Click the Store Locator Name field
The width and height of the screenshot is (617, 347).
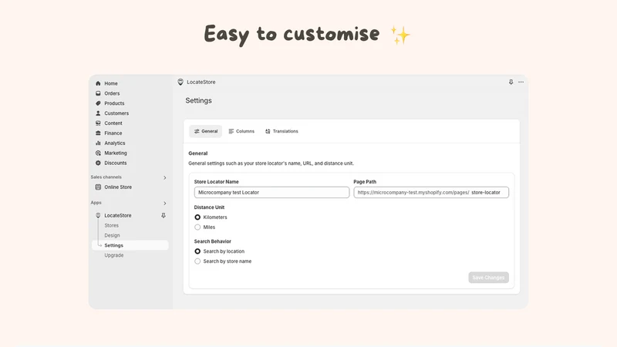[271, 192]
